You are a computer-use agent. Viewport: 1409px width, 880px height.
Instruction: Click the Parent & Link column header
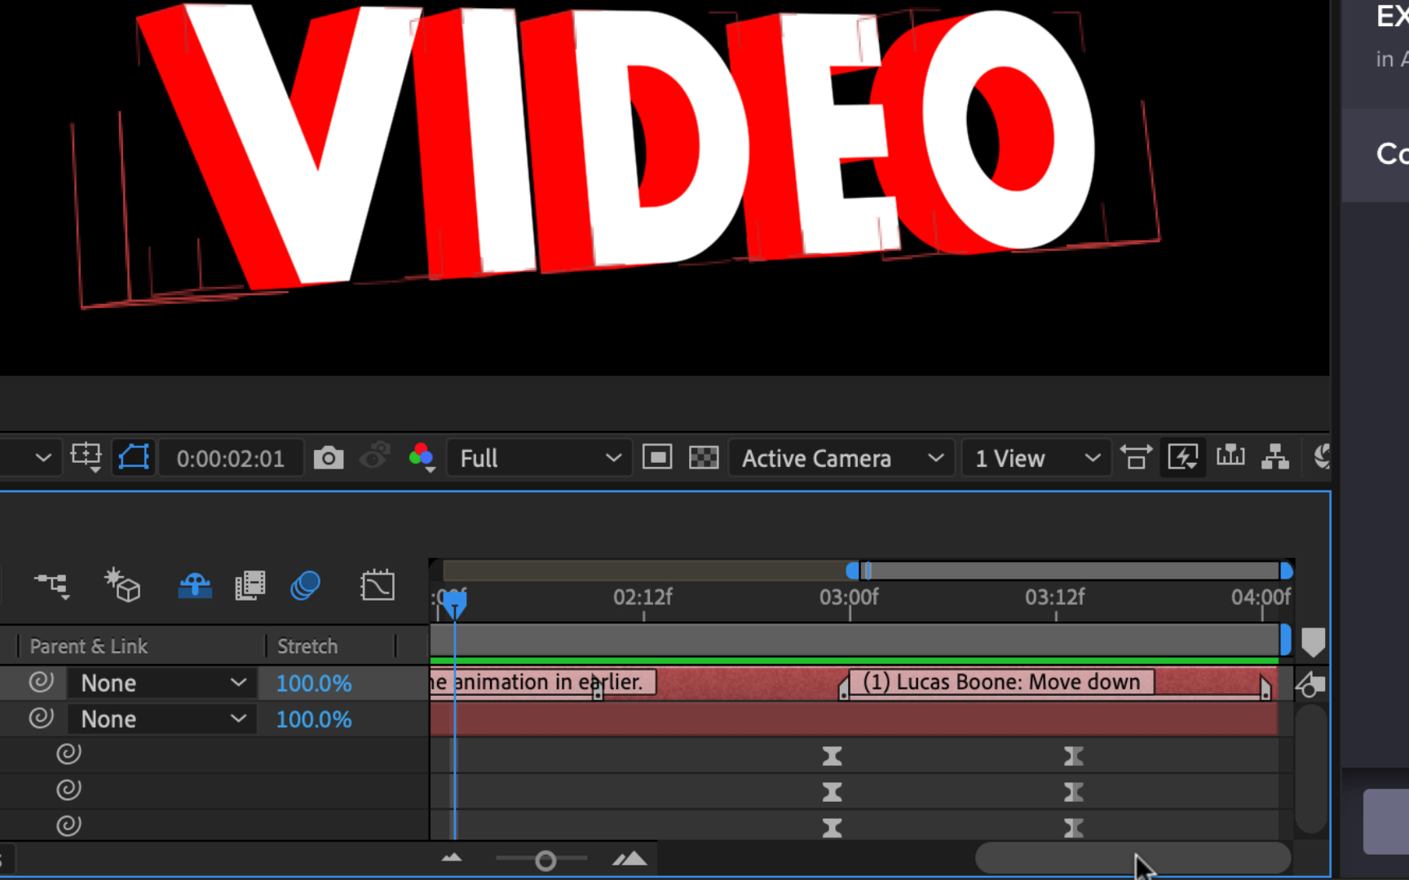[x=89, y=646]
